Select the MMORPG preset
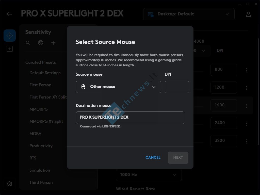260x195 pixels. (39, 109)
